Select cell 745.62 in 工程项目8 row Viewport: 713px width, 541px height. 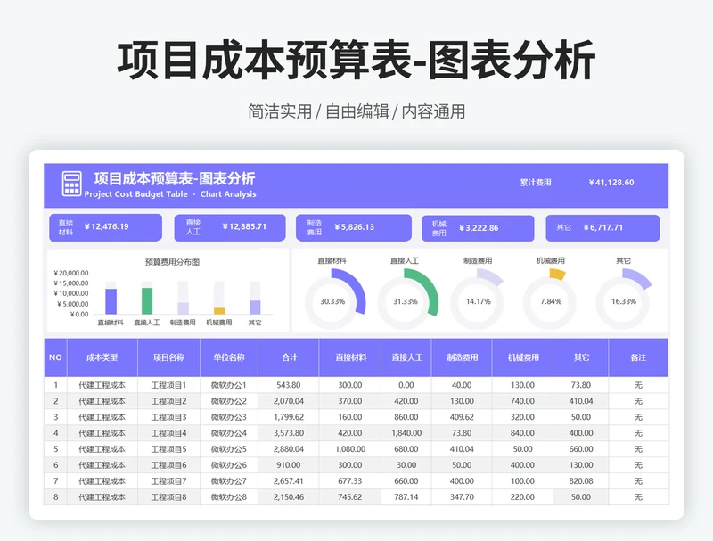pos(350,497)
